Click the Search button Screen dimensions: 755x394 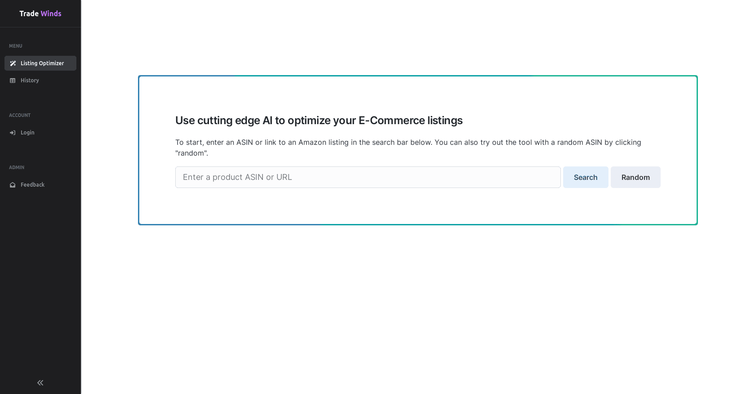(x=586, y=177)
